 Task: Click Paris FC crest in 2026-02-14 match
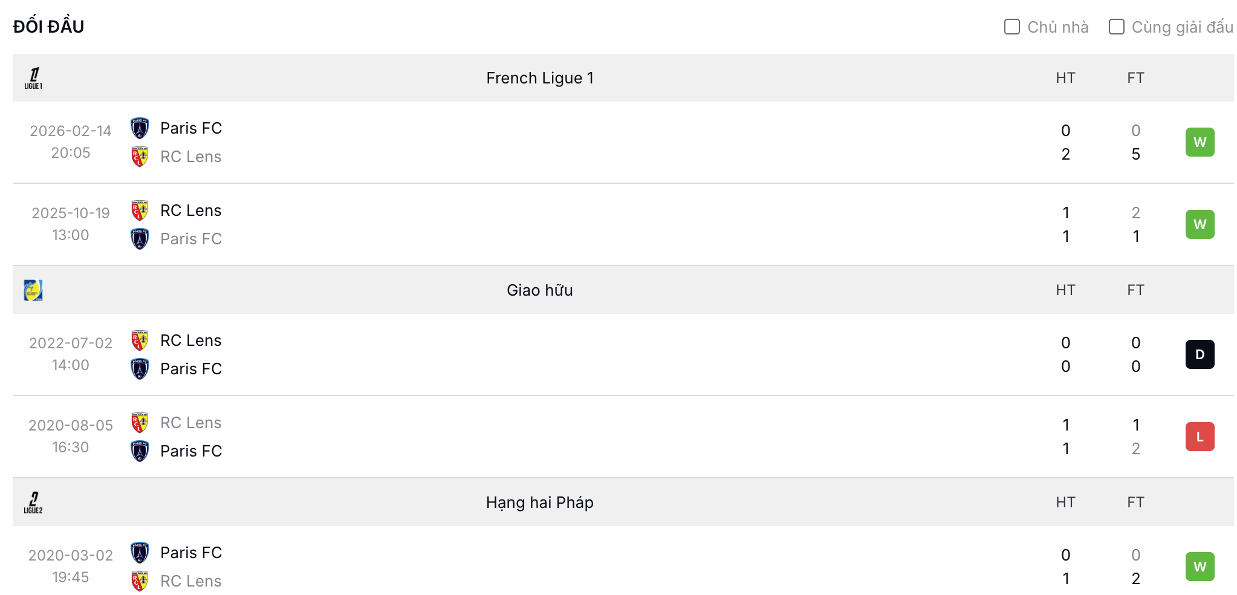140,128
